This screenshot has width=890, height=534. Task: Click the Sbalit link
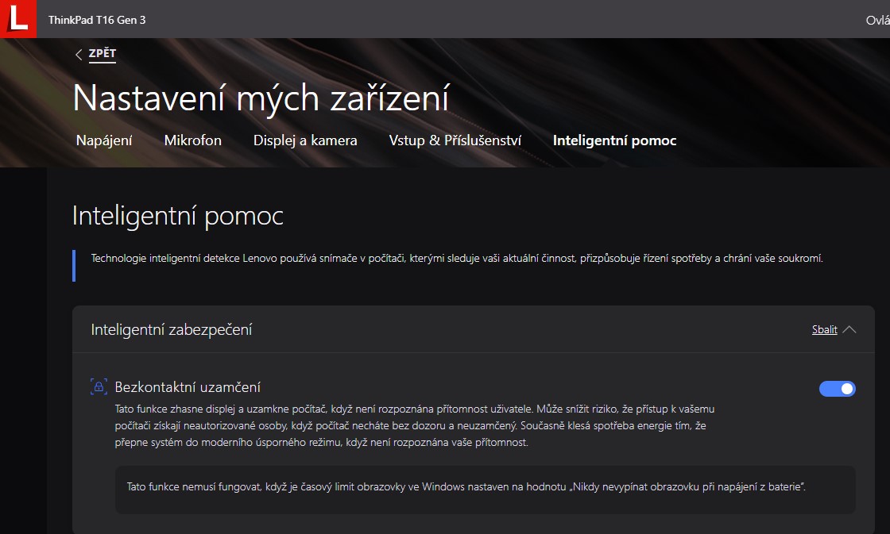[x=824, y=329]
